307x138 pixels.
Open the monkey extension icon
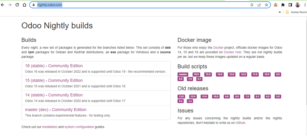276,5
